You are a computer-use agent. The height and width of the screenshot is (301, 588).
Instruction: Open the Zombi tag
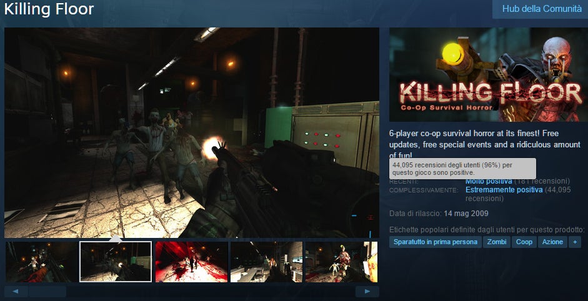497,242
